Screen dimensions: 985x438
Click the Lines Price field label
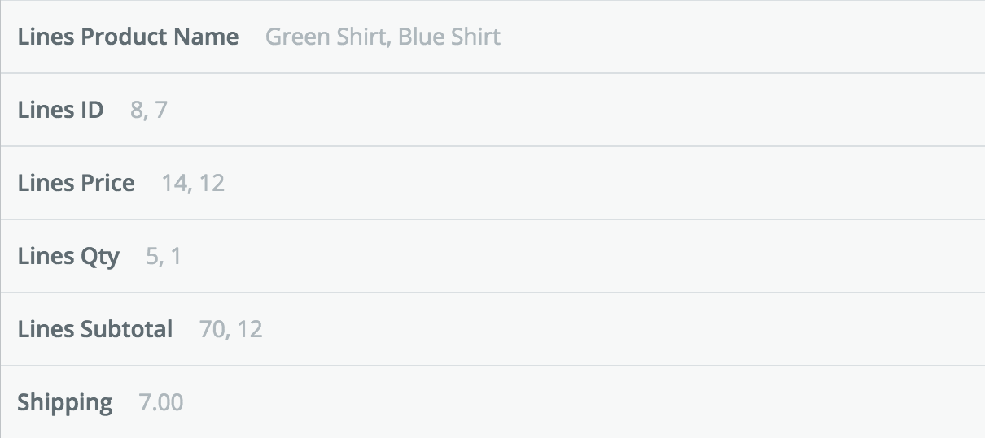tap(76, 183)
